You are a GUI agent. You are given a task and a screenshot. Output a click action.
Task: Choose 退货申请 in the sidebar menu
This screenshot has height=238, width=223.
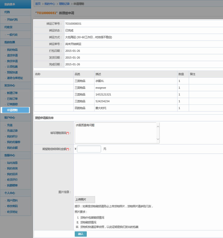(x=12, y=55)
